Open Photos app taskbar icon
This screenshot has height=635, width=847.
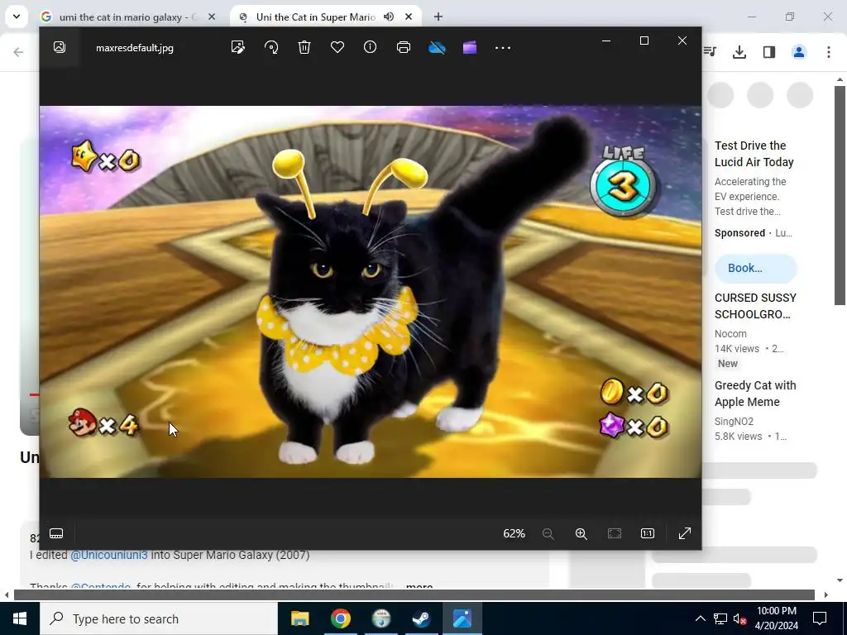pyautogui.click(x=462, y=618)
